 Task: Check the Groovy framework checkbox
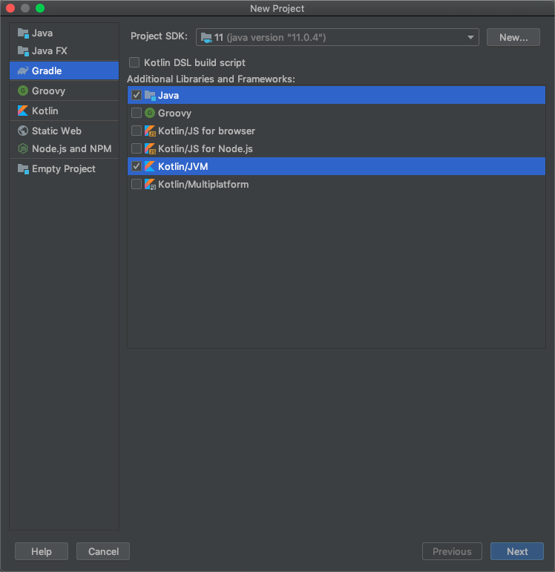(137, 113)
